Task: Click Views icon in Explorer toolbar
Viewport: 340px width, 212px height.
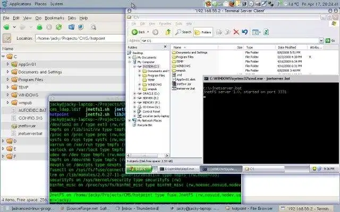Action: 256,32
